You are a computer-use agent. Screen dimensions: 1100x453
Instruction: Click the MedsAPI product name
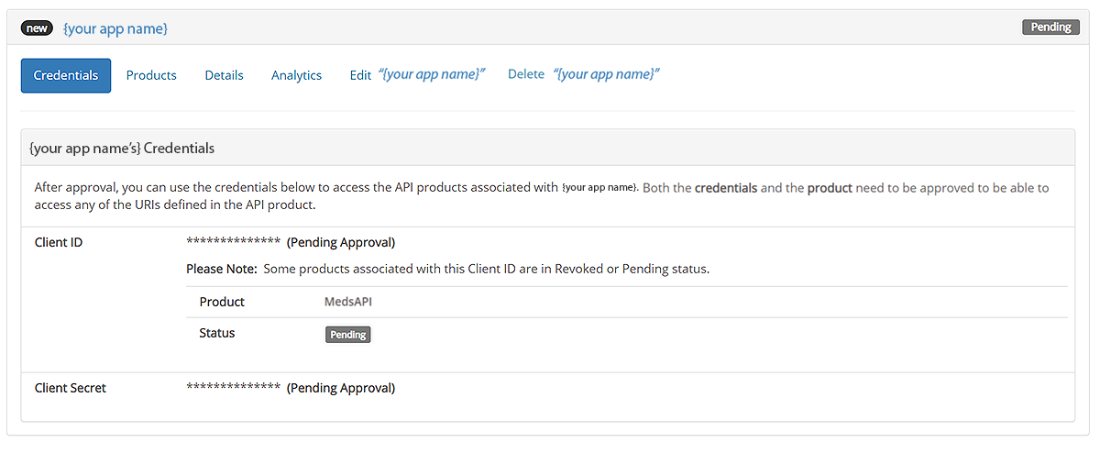(x=348, y=302)
